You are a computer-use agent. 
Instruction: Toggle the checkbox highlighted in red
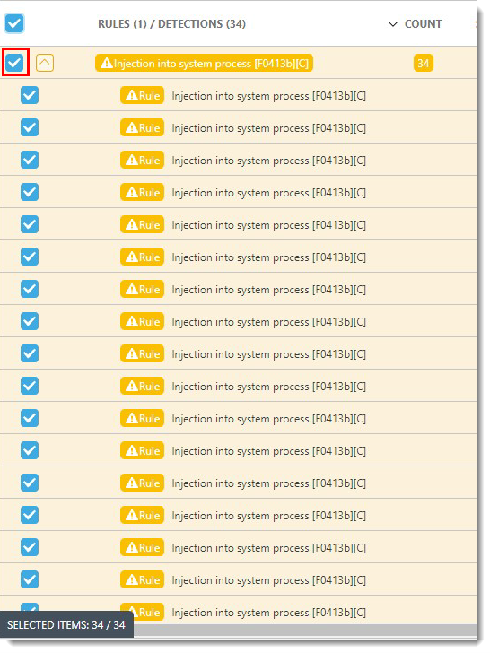(x=15, y=63)
